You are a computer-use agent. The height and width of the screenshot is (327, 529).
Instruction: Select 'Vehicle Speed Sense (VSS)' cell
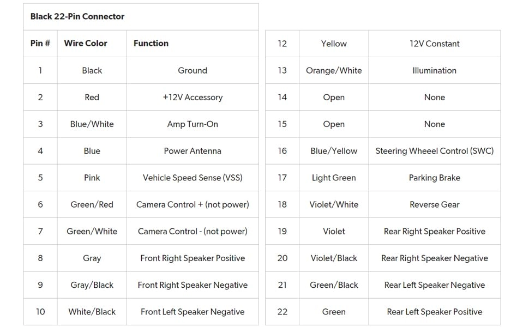pyautogui.click(x=193, y=178)
